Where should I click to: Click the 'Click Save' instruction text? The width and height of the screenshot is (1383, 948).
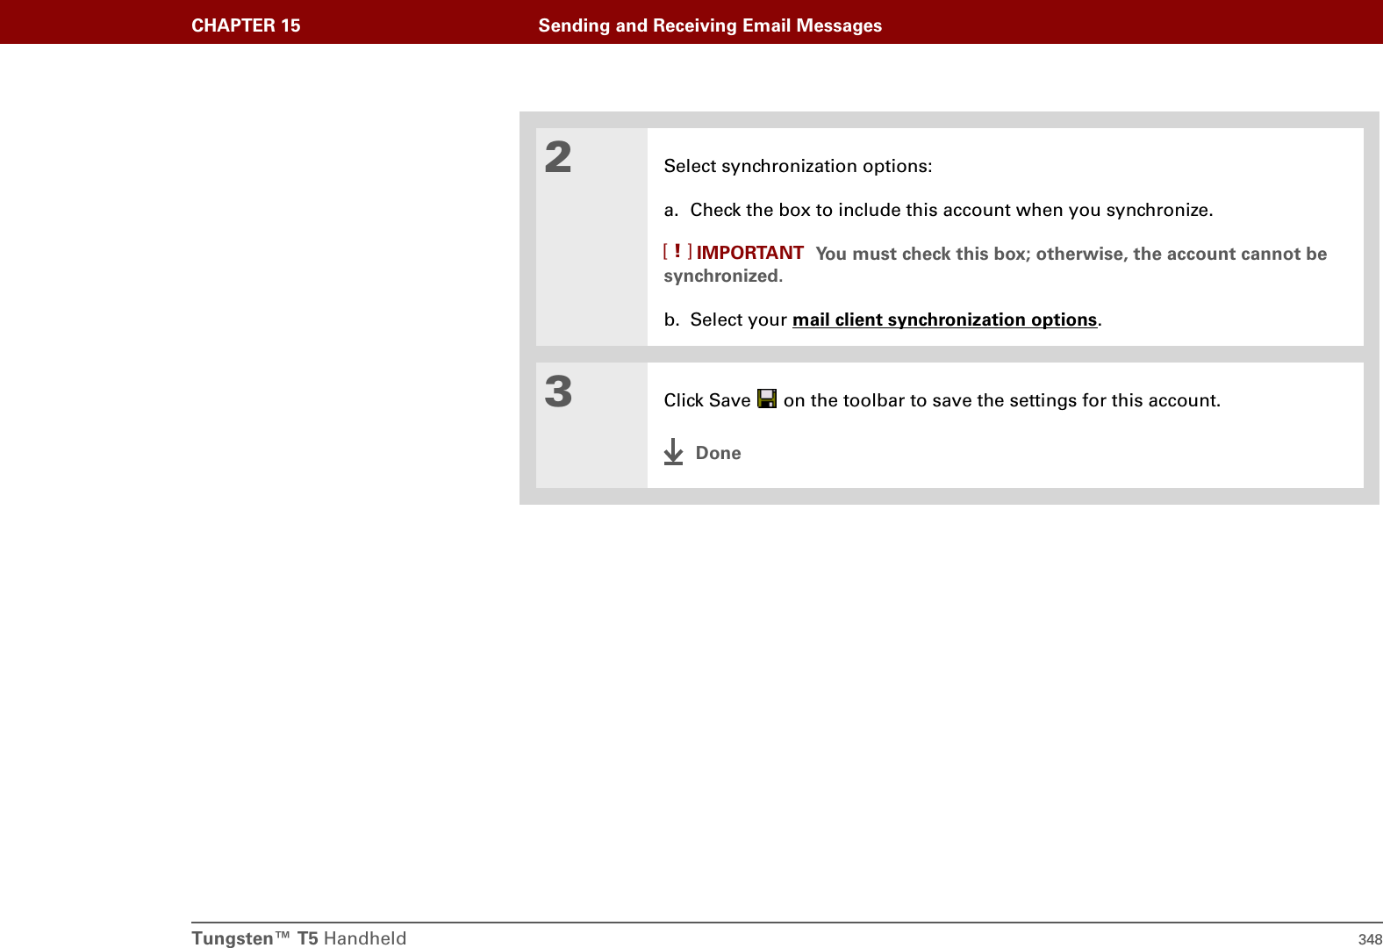942,400
